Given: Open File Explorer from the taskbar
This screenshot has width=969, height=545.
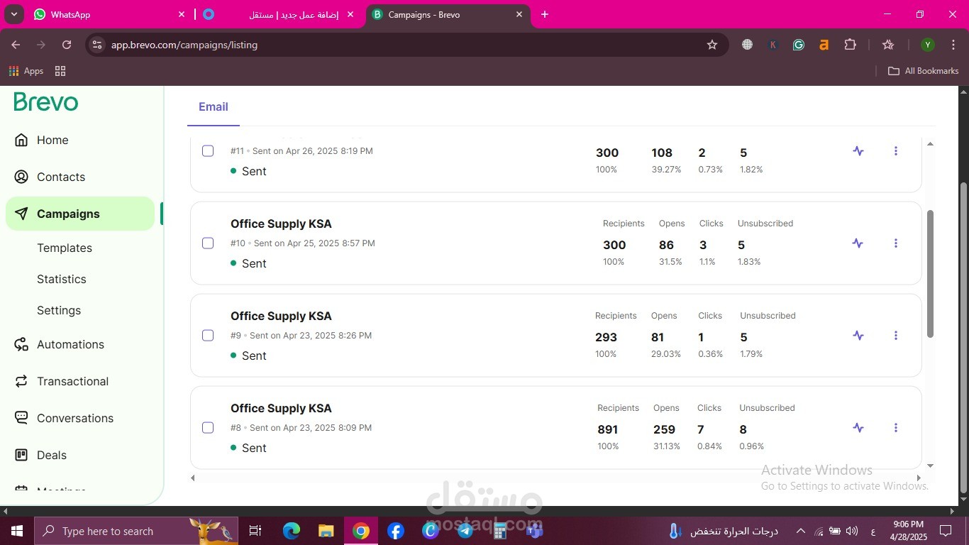Looking at the screenshot, I should (326, 530).
